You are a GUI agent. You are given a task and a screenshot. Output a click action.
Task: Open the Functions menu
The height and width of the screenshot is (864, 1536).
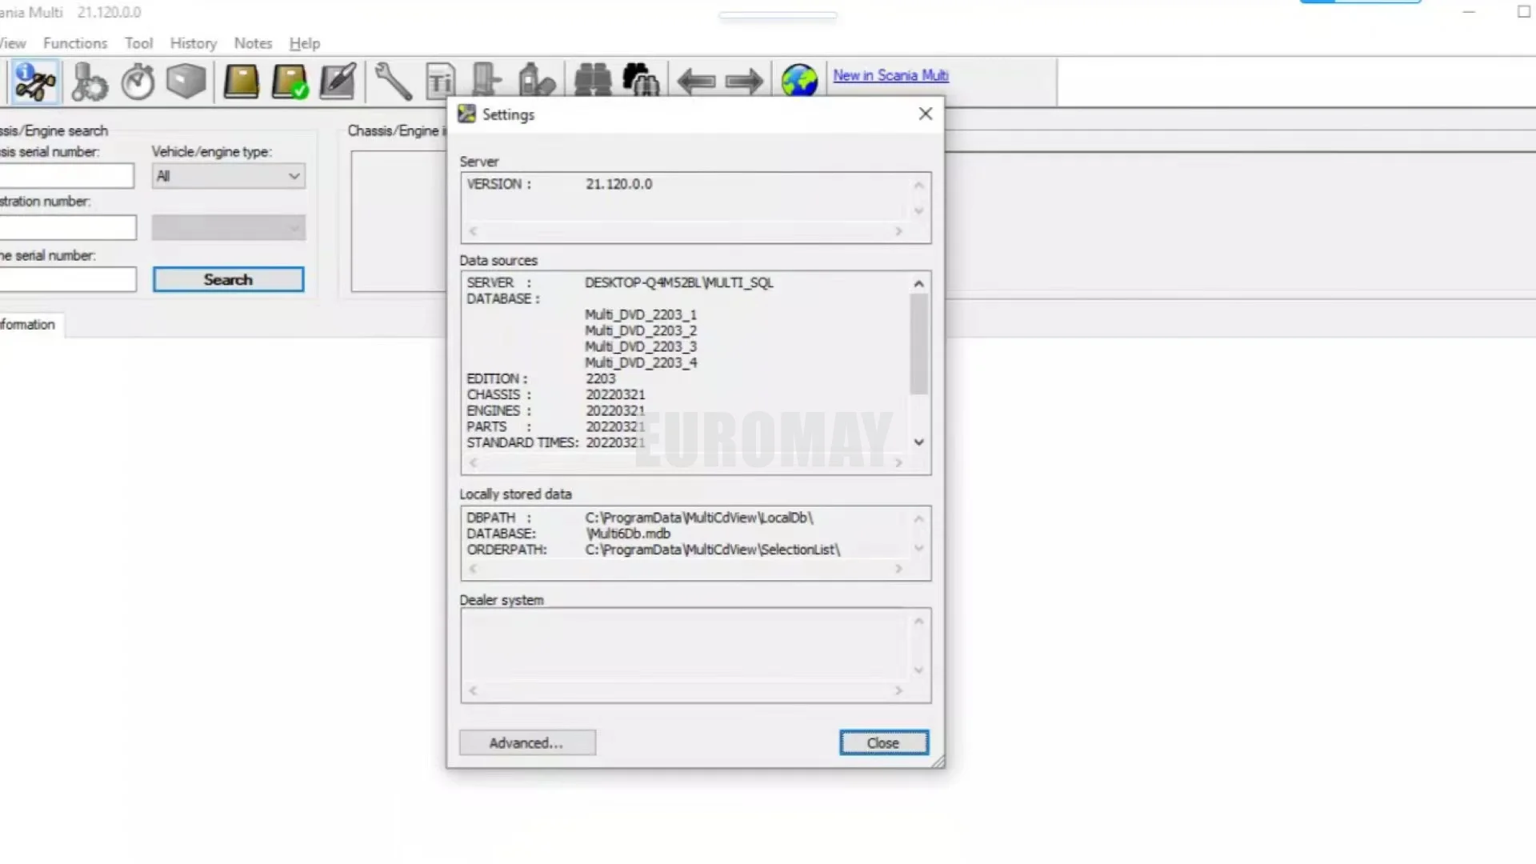click(x=75, y=43)
